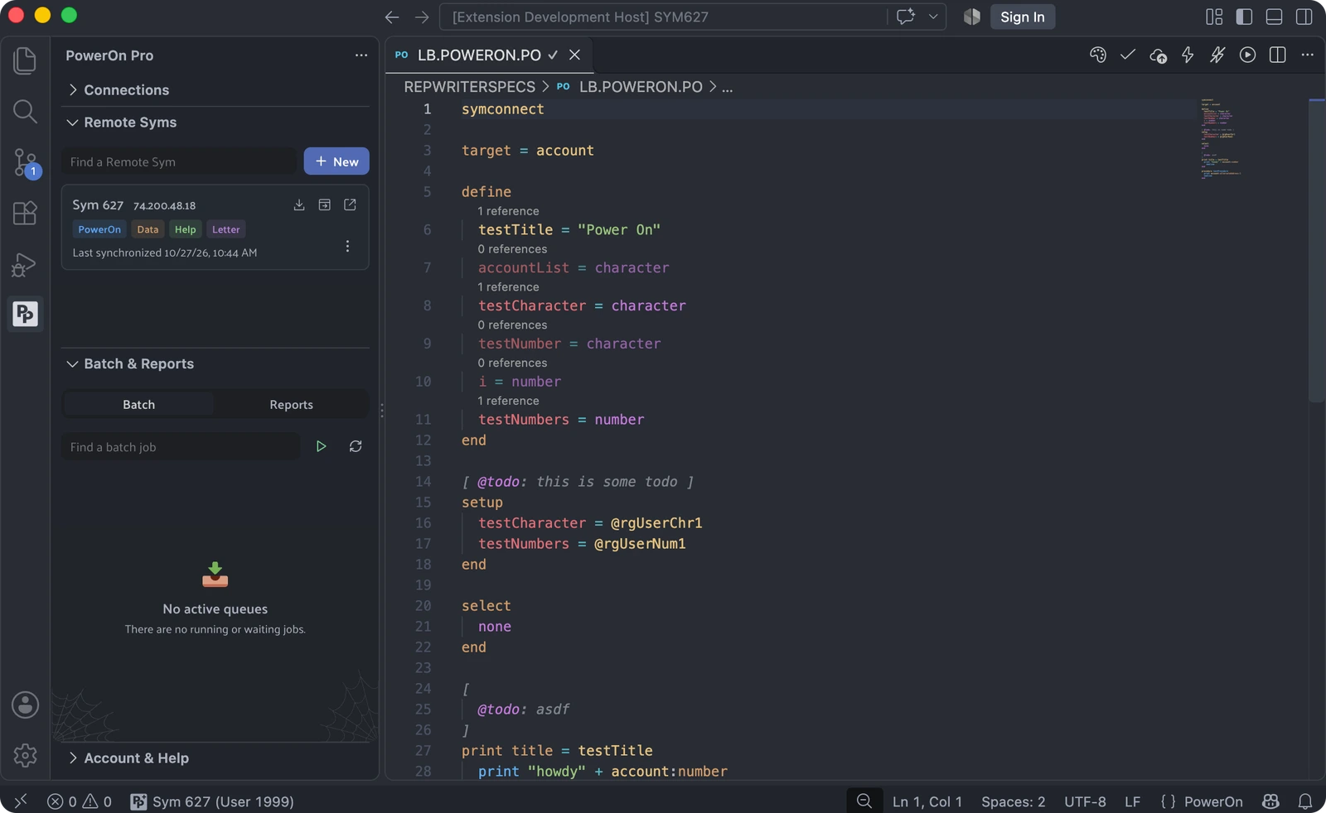Select the Batch tab
This screenshot has width=1326, height=813.
[138, 404]
